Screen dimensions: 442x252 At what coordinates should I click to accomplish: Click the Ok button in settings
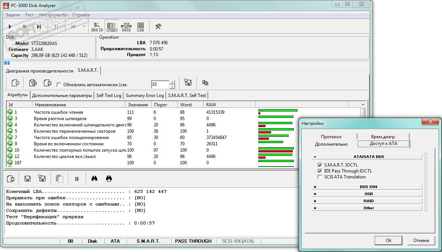388,240
